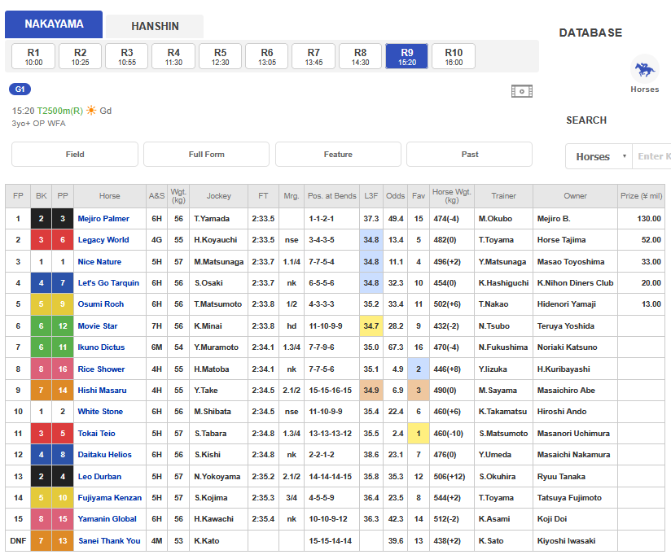Open Nice Nature horse profile
The width and height of the screenshot is (671, 559).
(99, 262)
